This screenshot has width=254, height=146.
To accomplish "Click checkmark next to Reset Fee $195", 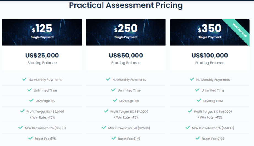I will tap(198, 138).
